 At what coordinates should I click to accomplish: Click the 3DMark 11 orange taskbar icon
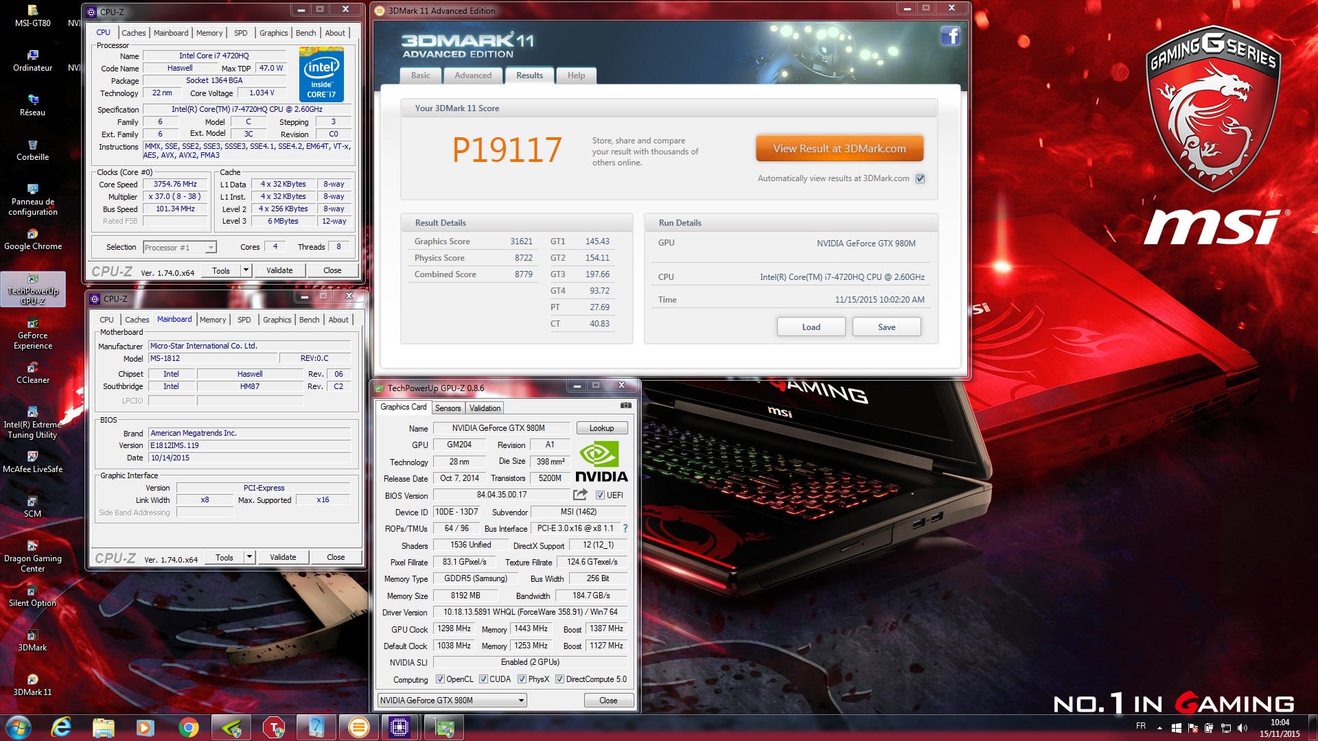358,727
